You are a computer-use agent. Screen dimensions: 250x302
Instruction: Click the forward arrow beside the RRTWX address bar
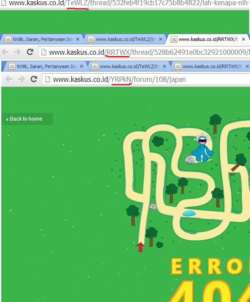[18, 52]
